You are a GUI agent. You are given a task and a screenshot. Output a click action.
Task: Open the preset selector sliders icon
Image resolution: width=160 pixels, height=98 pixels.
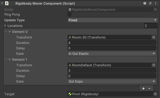click(x=150, y=3)
